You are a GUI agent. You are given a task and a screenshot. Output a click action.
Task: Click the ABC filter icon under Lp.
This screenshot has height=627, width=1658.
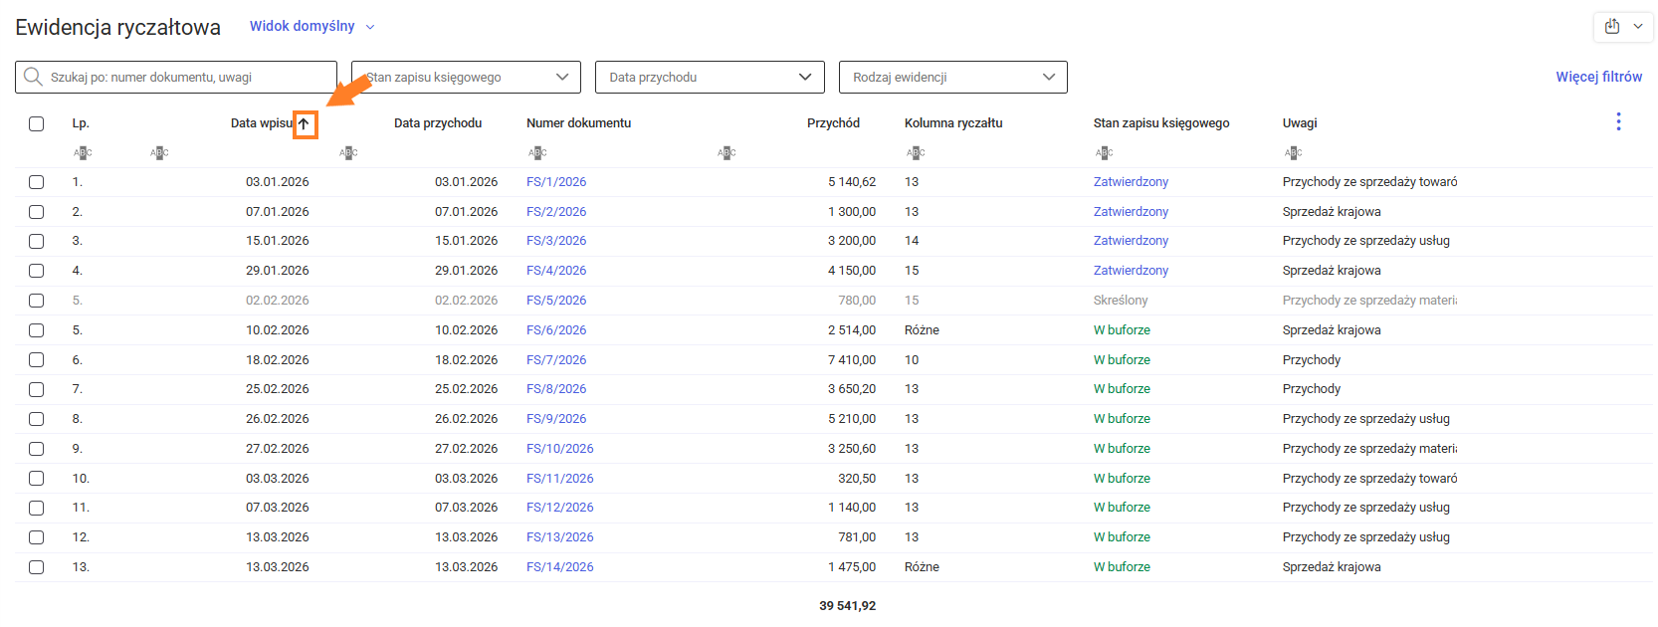point(83,153)
